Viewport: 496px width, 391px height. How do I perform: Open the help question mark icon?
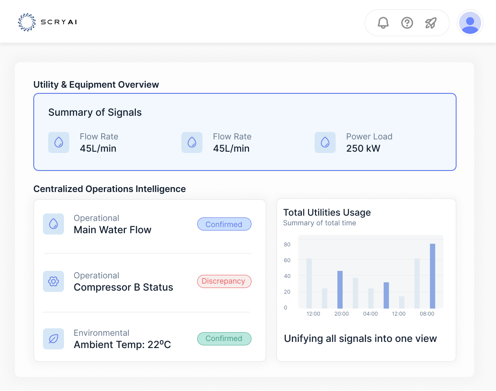pos(407,23)
